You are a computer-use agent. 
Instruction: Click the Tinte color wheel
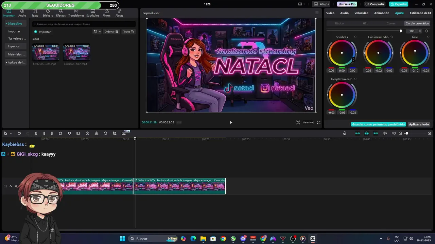pos(415,53)
